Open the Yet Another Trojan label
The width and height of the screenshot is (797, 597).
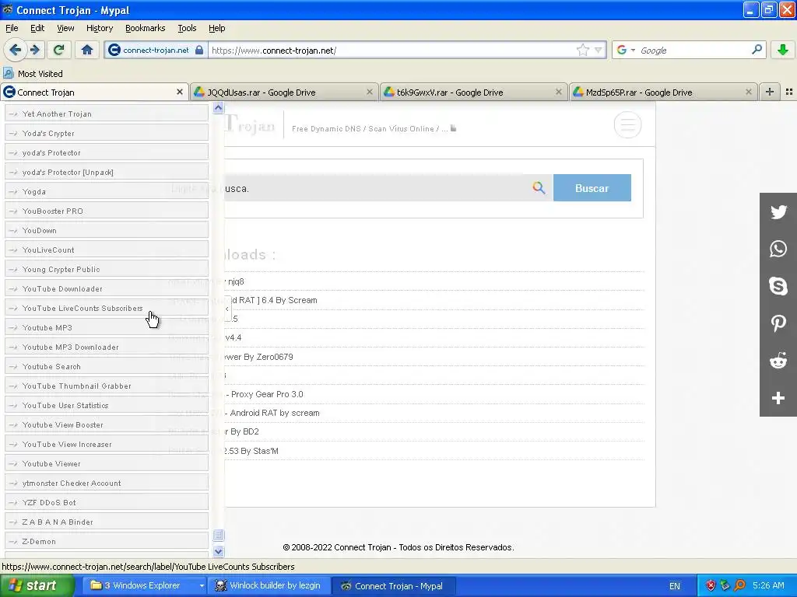tap(107, 113)
